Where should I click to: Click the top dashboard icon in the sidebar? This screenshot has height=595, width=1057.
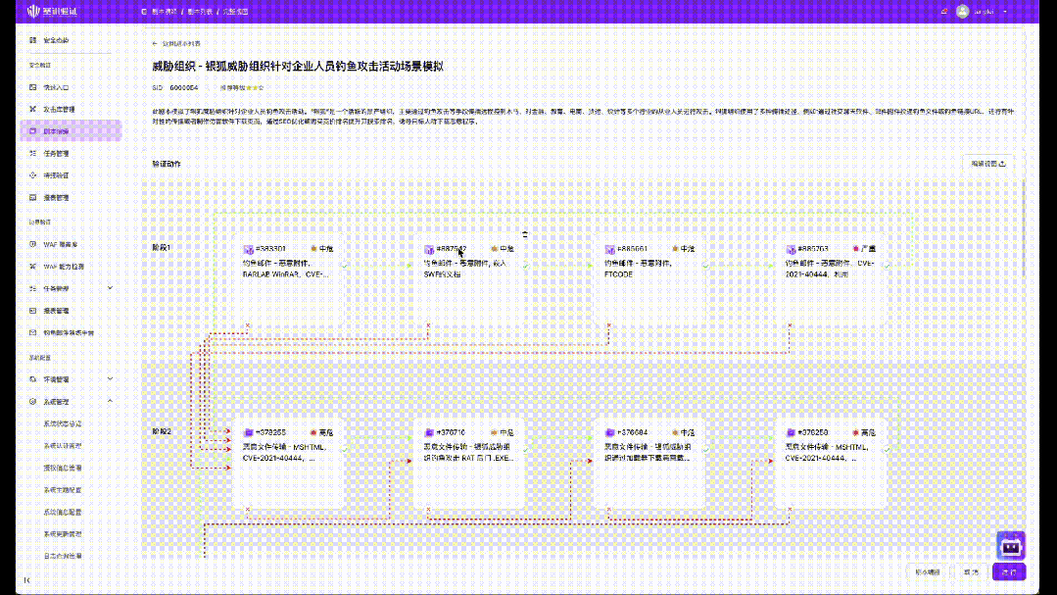(33, 40)
